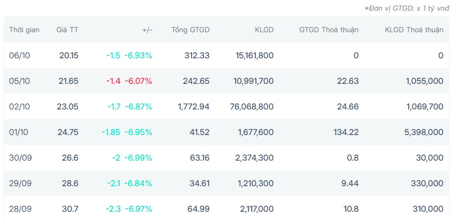Click total value 41.52
Image resolution: width=454 pixels, height=221 pixels.
pyautogui.click(x=200, y=132)
